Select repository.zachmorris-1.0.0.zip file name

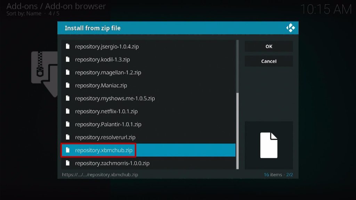112,163
